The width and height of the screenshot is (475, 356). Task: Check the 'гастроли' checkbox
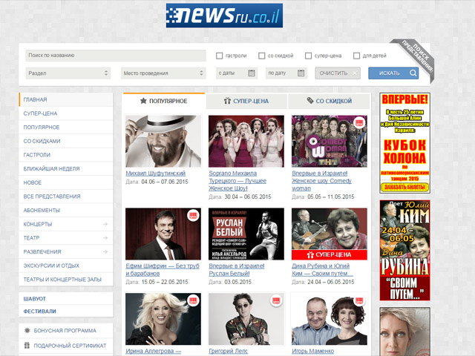220,56
